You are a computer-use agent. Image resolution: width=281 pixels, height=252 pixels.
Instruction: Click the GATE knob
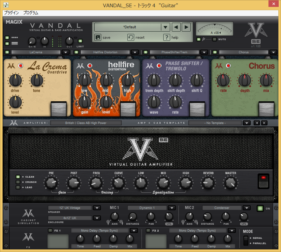pyautogui.click(x=32, y=41)
